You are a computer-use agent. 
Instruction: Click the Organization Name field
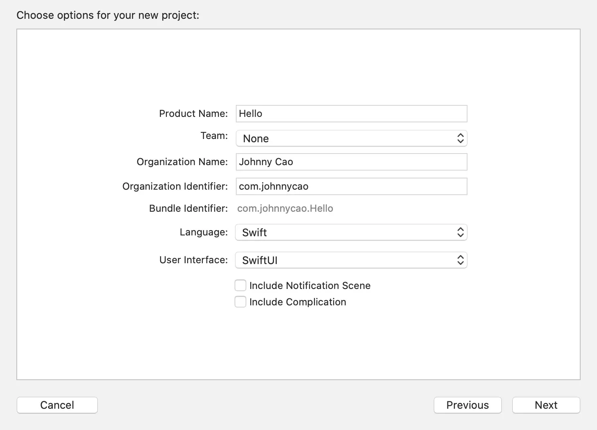click(x=351, y=162)
